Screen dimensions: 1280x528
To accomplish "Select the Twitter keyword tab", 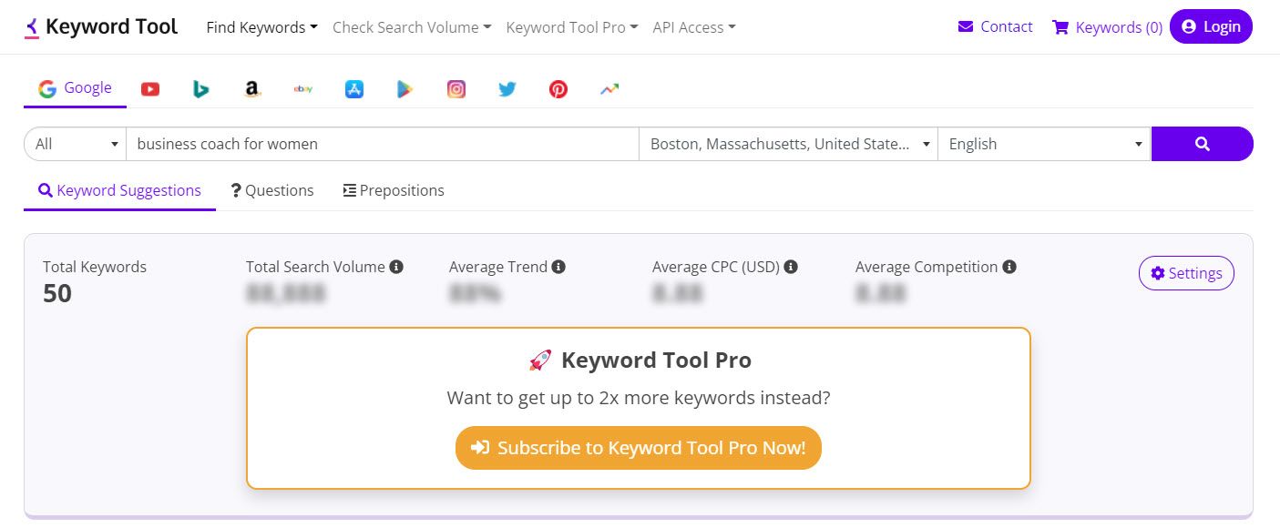I will point(507,89).
